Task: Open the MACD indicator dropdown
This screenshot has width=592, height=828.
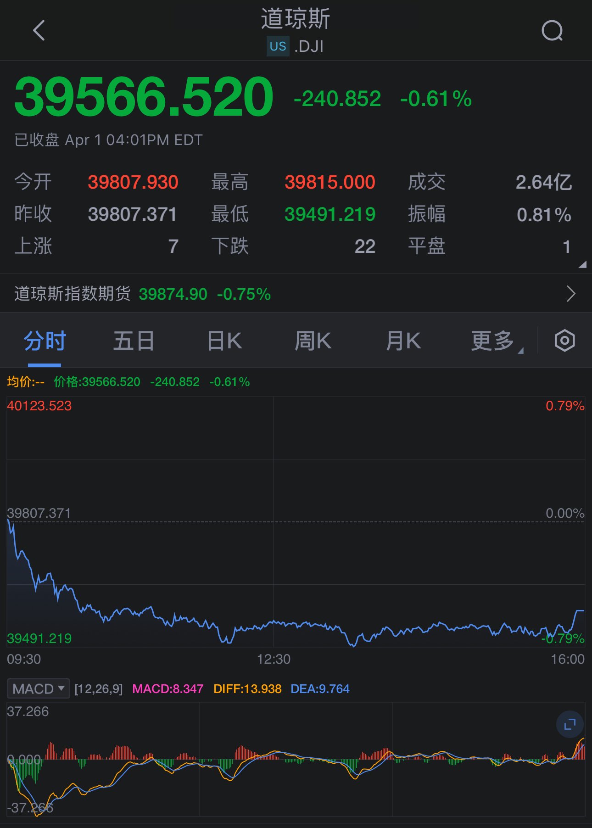Action: (38, 688)
